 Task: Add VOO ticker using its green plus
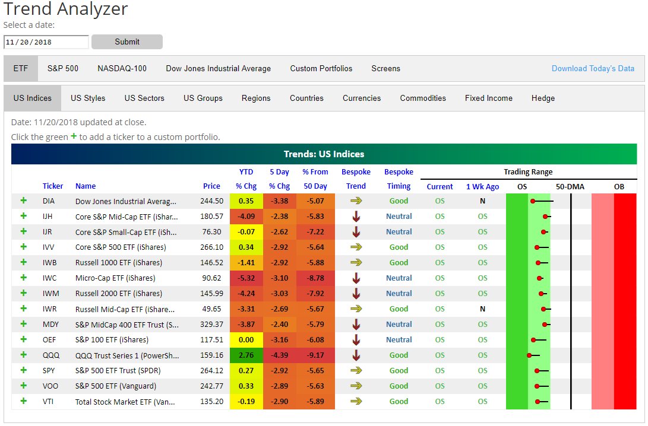[24, 386]
